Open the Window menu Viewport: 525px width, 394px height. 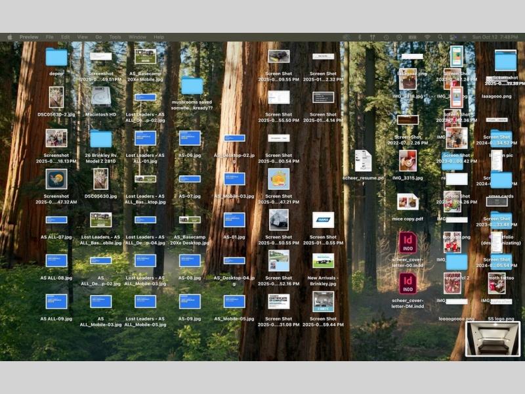(137, 37)
